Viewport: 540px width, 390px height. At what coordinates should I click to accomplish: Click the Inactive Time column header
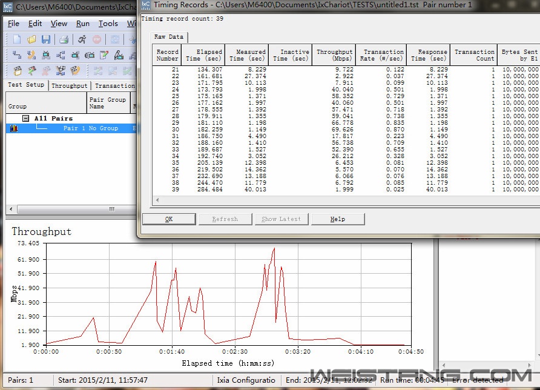click(x=291, y=55)
